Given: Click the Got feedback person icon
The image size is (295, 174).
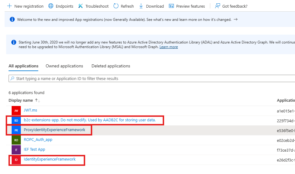Looking at the screenshot, I should pyautogui.click(x=218, y=6).
